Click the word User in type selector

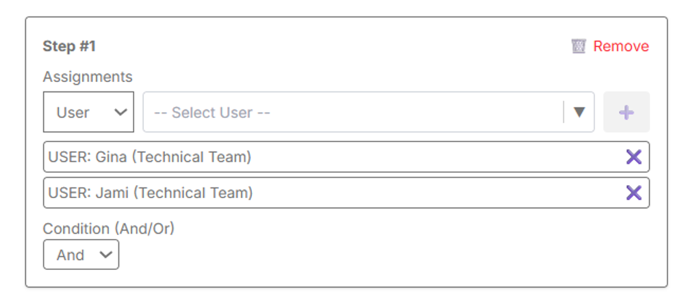[73, 113]
